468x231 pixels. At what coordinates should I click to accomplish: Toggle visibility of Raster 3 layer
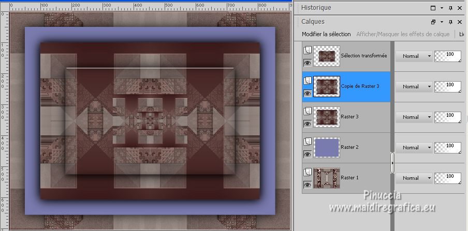coord(308,124)
